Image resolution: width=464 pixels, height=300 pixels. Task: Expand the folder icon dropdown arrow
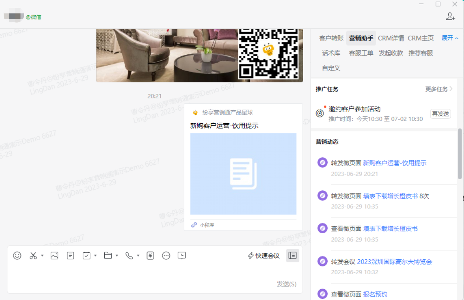tap(117, 256)
